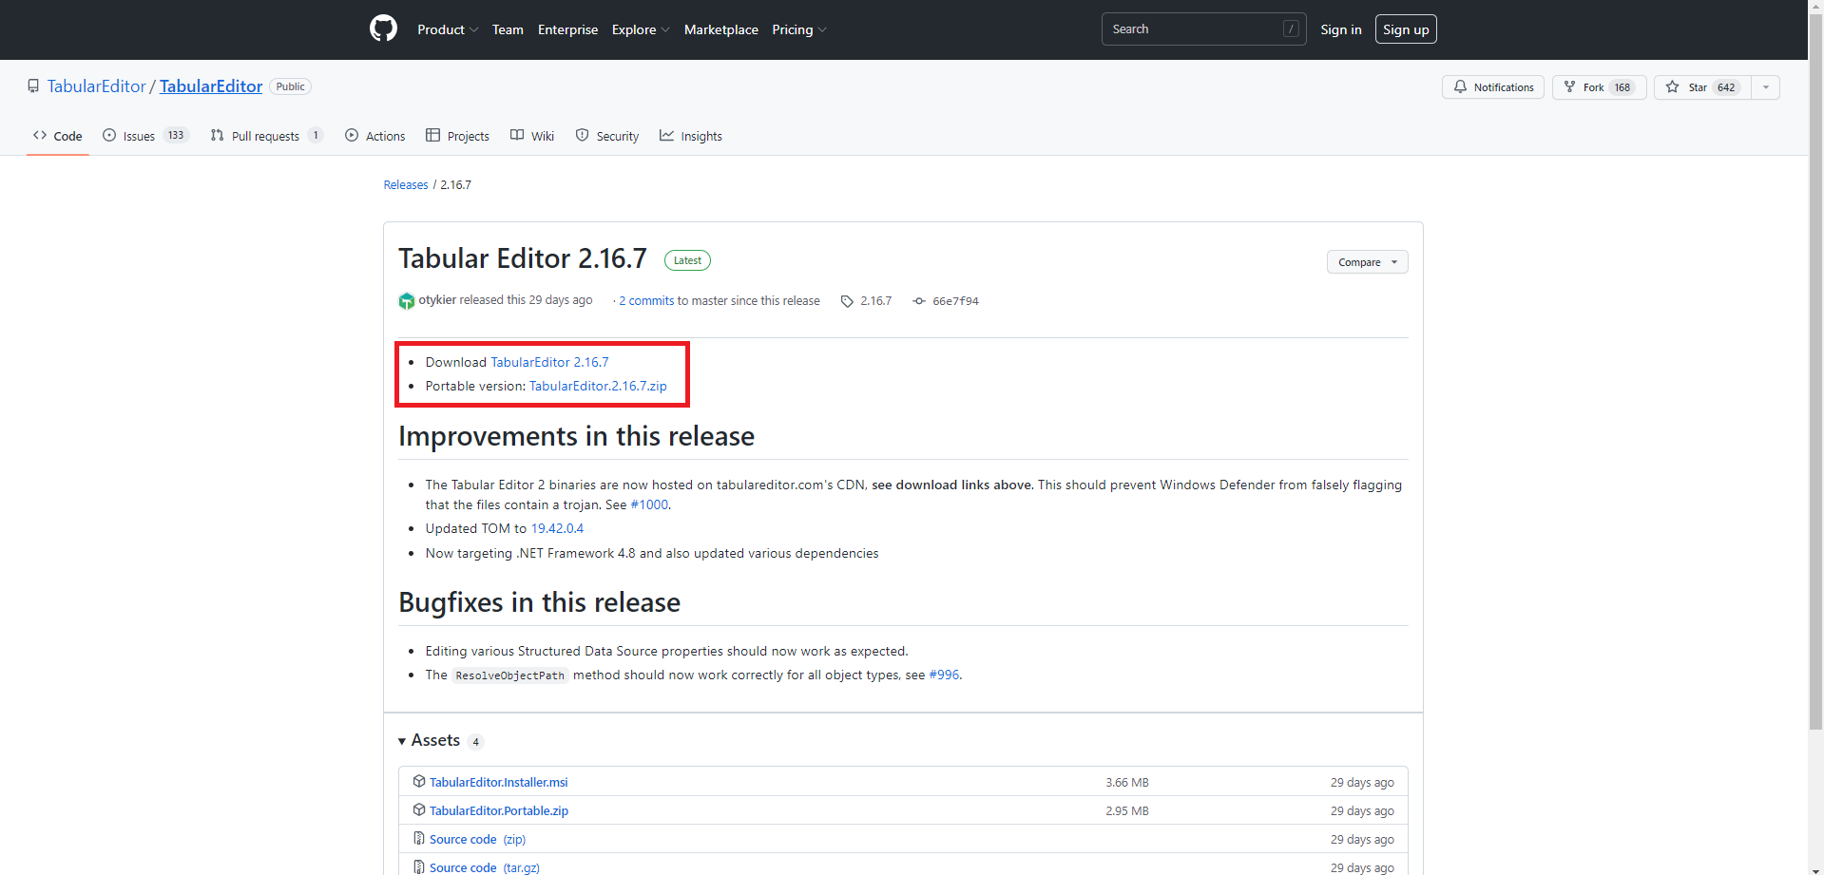1824x875 pixels.
Task: Click the file icon for Source code (zip)
Action: pos(419,839)
